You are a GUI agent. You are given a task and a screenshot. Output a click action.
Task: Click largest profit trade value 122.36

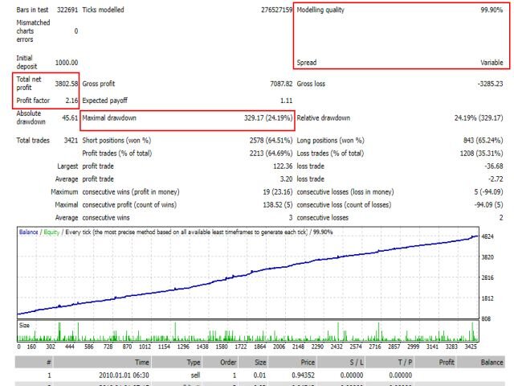pyautogui.click(x=283, y=166)
